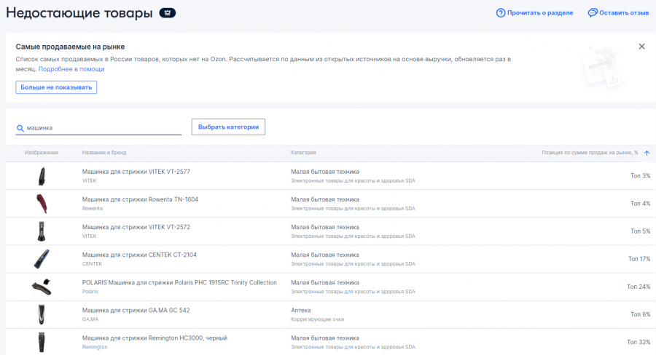656x355 pixels.
Task: Select 'Машинка для стрижки Rowenta TN-1604' name
Action: 140,199
